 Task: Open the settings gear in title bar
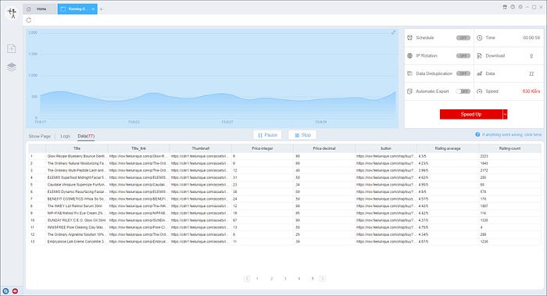(x=520, y=7)
